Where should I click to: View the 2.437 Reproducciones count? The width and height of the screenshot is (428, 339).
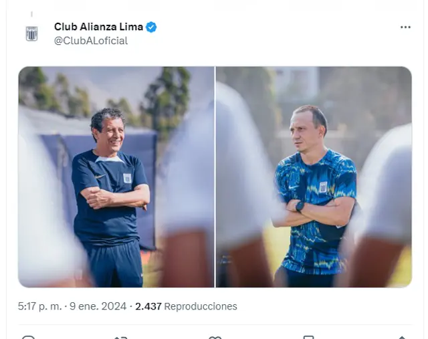point(186,306)
